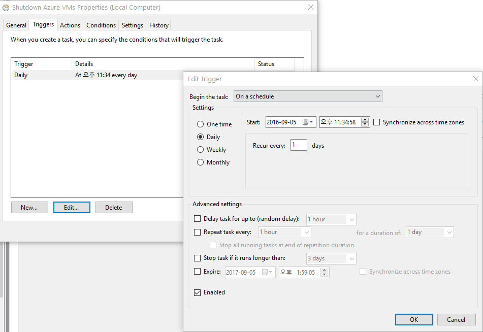This screenshot has height=332, width=483.
Task: Open the random delay 1 hour dropdown
Action: 331,219
